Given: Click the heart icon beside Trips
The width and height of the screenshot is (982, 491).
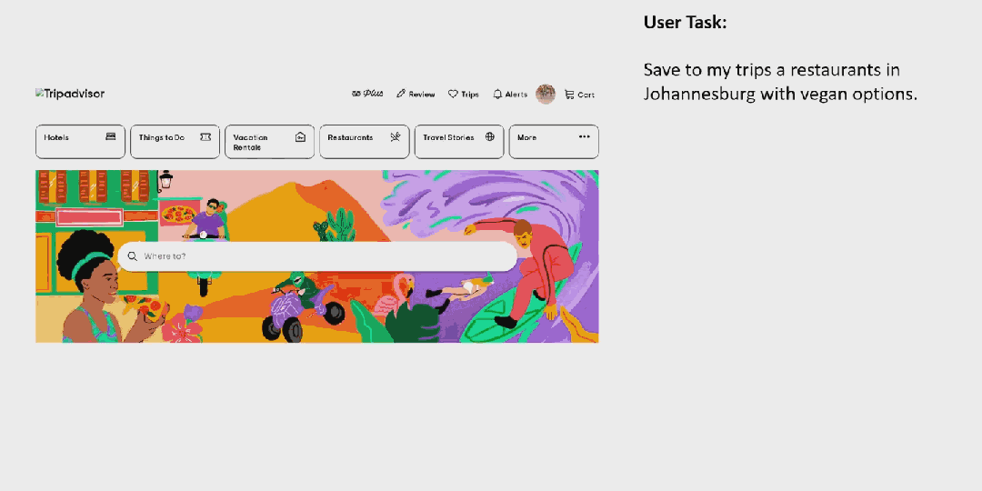Looking at the screenshot, I should 453,95.
